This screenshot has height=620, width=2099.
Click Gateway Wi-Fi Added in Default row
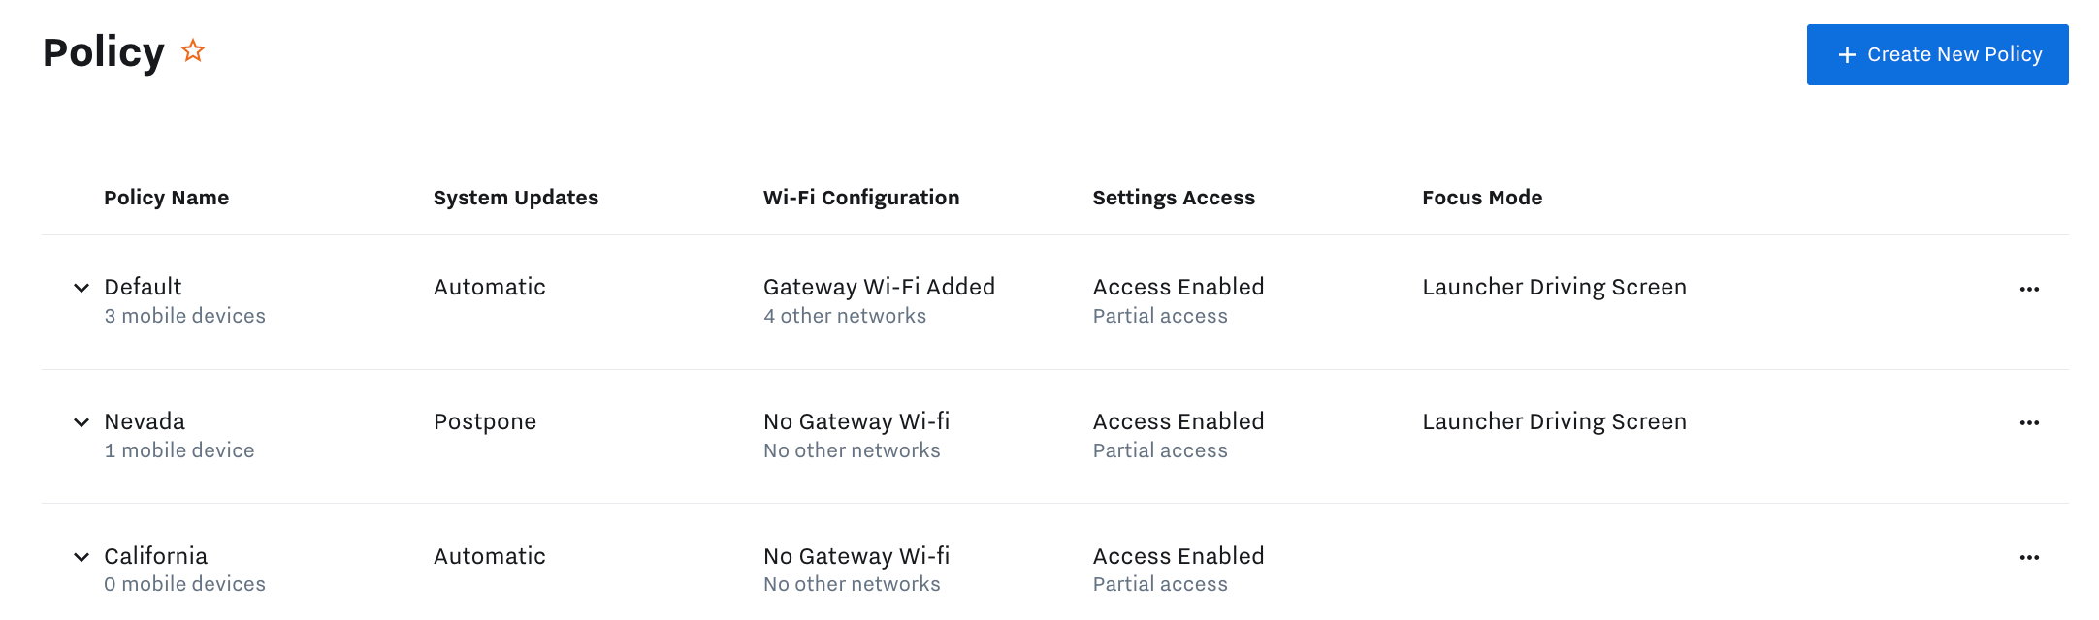coord(879,287)
